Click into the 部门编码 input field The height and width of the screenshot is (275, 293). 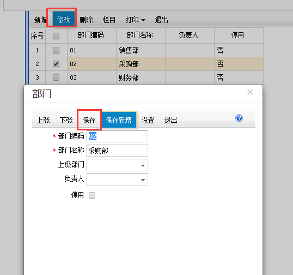click(117, 136)
